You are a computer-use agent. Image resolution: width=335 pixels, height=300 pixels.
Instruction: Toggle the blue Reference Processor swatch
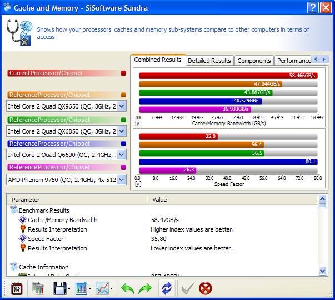[123, 144]
